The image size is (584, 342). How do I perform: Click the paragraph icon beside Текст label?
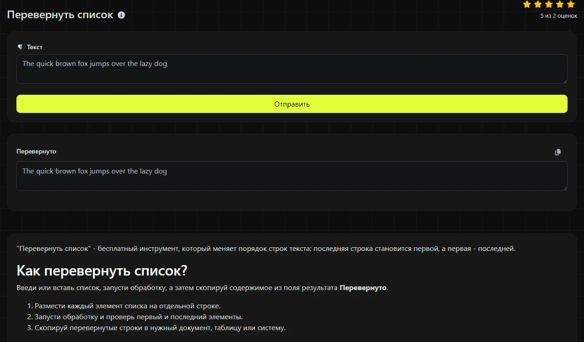tap(20, 47)
